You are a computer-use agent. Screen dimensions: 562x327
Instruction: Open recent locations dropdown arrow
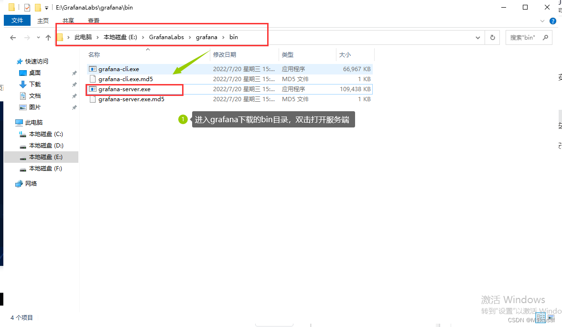point(38,38)
